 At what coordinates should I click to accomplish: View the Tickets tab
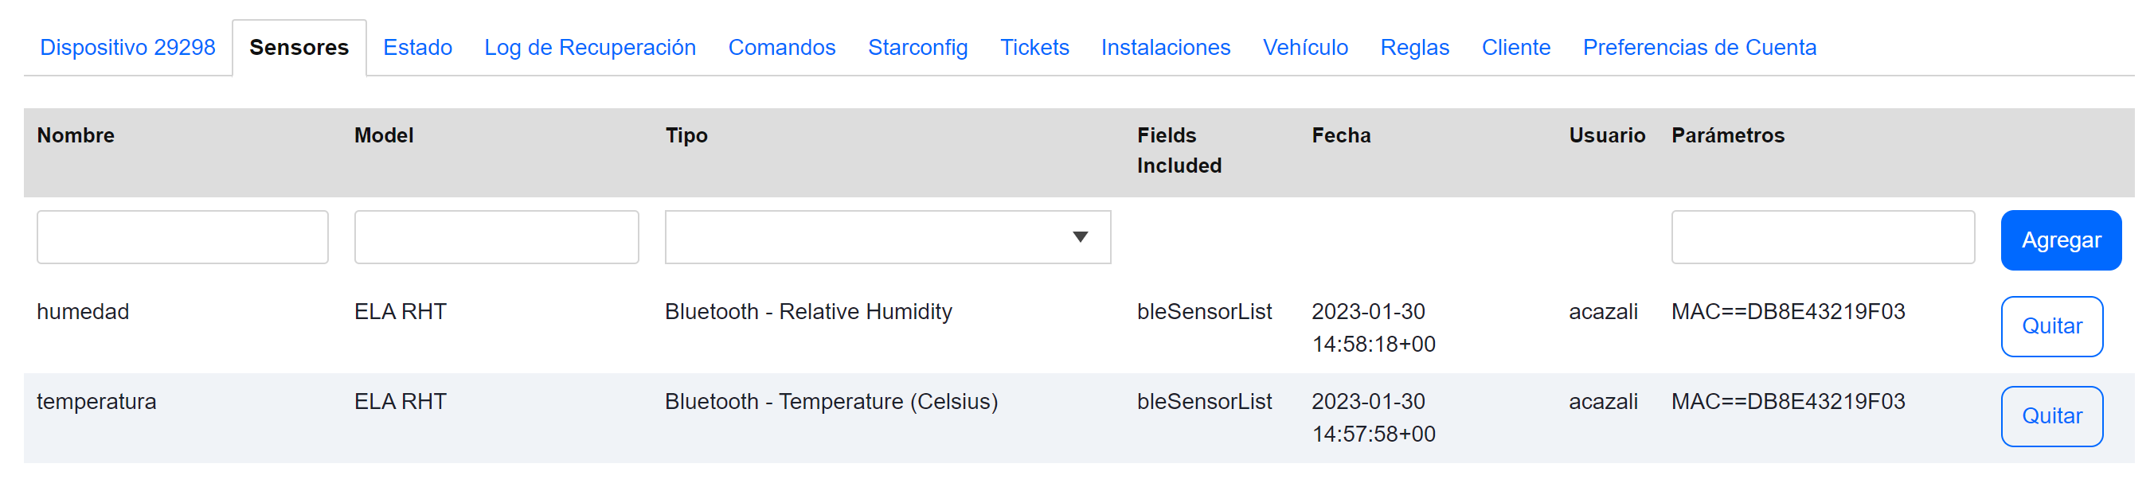tap(1034, 48)
